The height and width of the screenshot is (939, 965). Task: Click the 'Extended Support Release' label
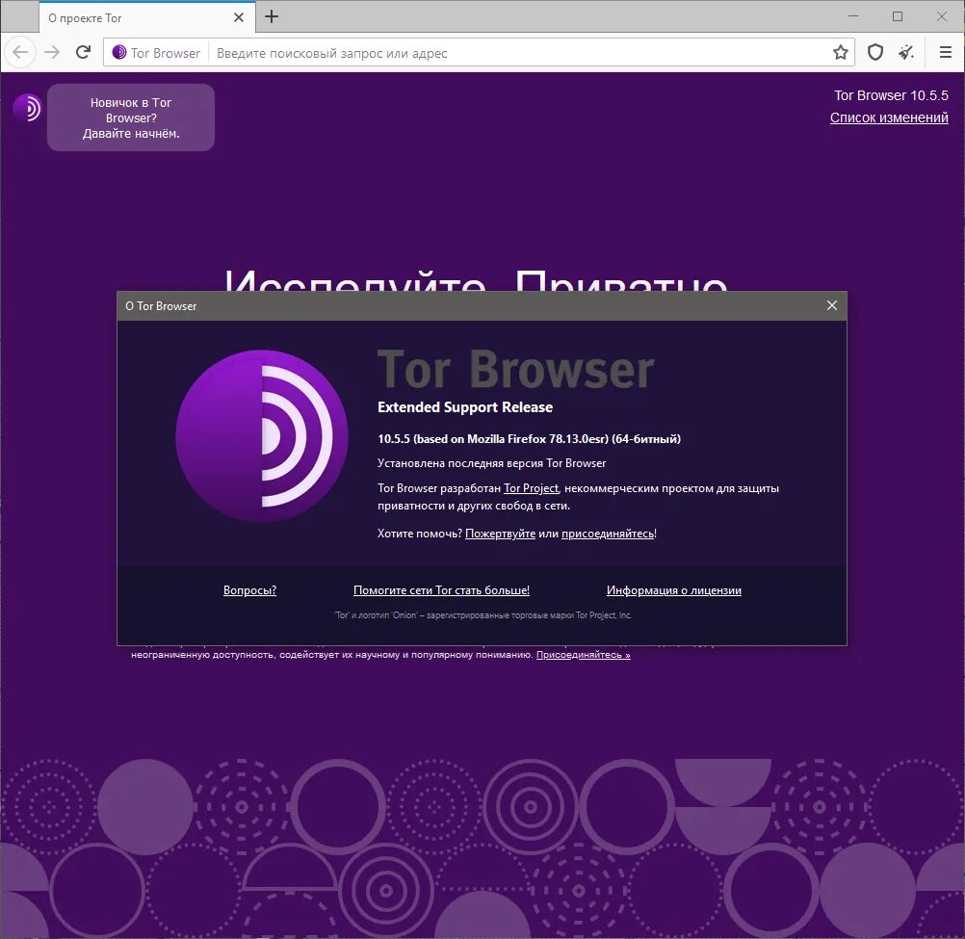point(465,407)
